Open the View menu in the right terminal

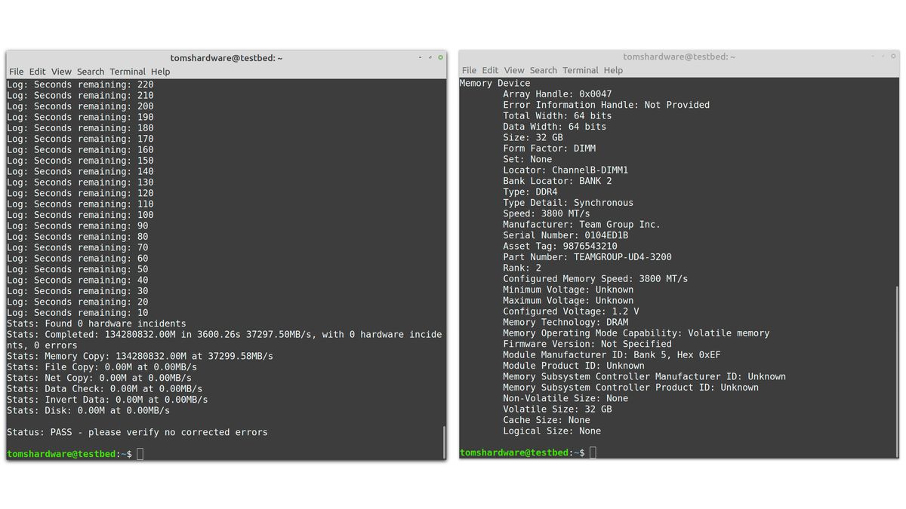click(x=514, y=70)
